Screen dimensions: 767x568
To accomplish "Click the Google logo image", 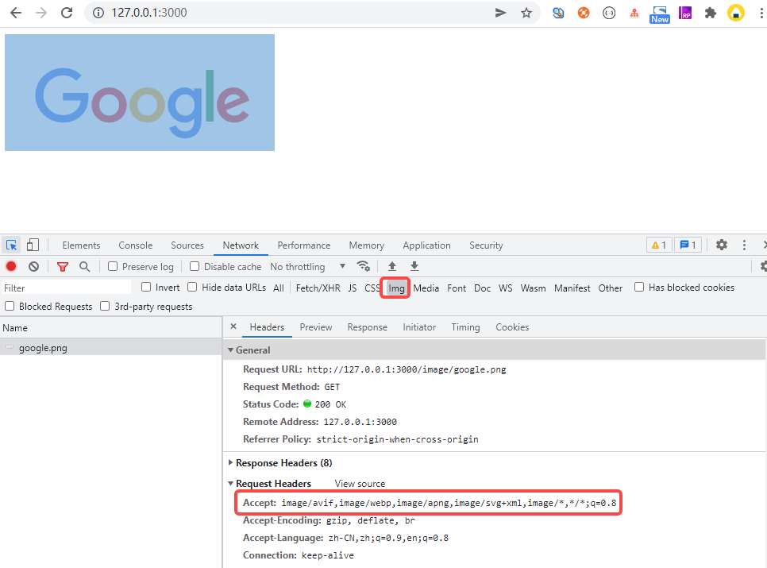I will [x=140, y=92].
